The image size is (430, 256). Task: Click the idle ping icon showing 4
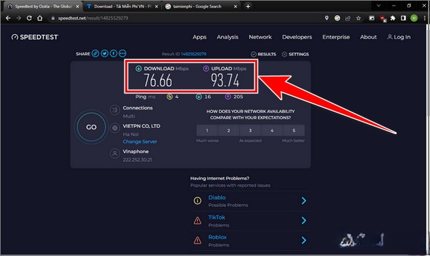pos(169,97)
